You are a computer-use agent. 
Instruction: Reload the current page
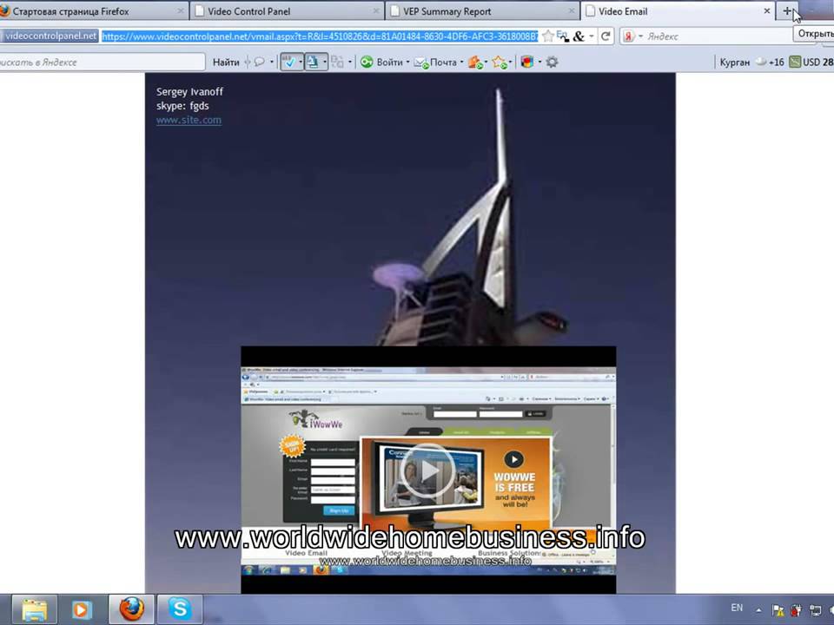[x=606, y=36]
